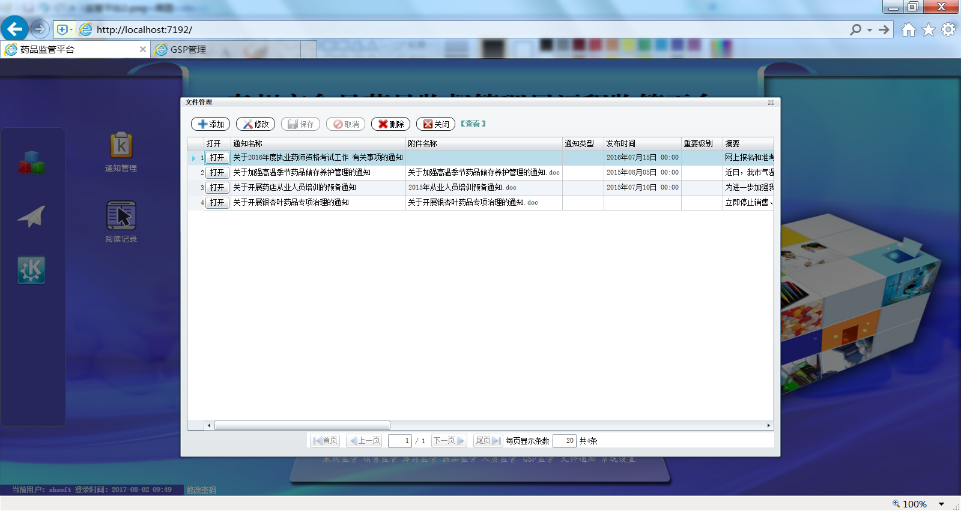Click the 重要级别 column header
The height and width of the screenshot is (511, 961).
(x=702, y=144)
